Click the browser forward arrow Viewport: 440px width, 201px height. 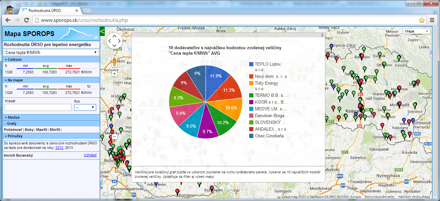point(17,20)
